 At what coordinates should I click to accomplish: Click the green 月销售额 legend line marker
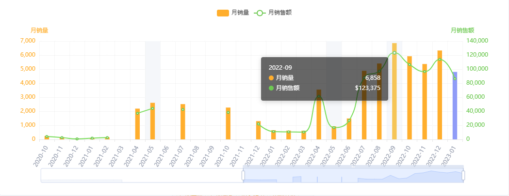click(x=260, y=13)
